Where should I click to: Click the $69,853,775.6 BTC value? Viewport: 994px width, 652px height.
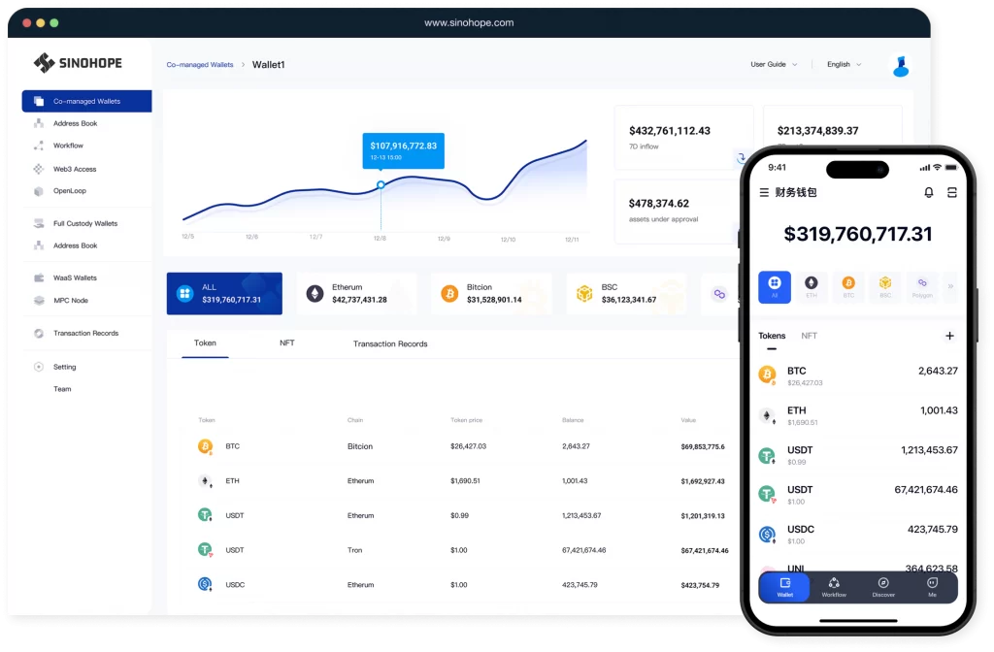(703, 446)
